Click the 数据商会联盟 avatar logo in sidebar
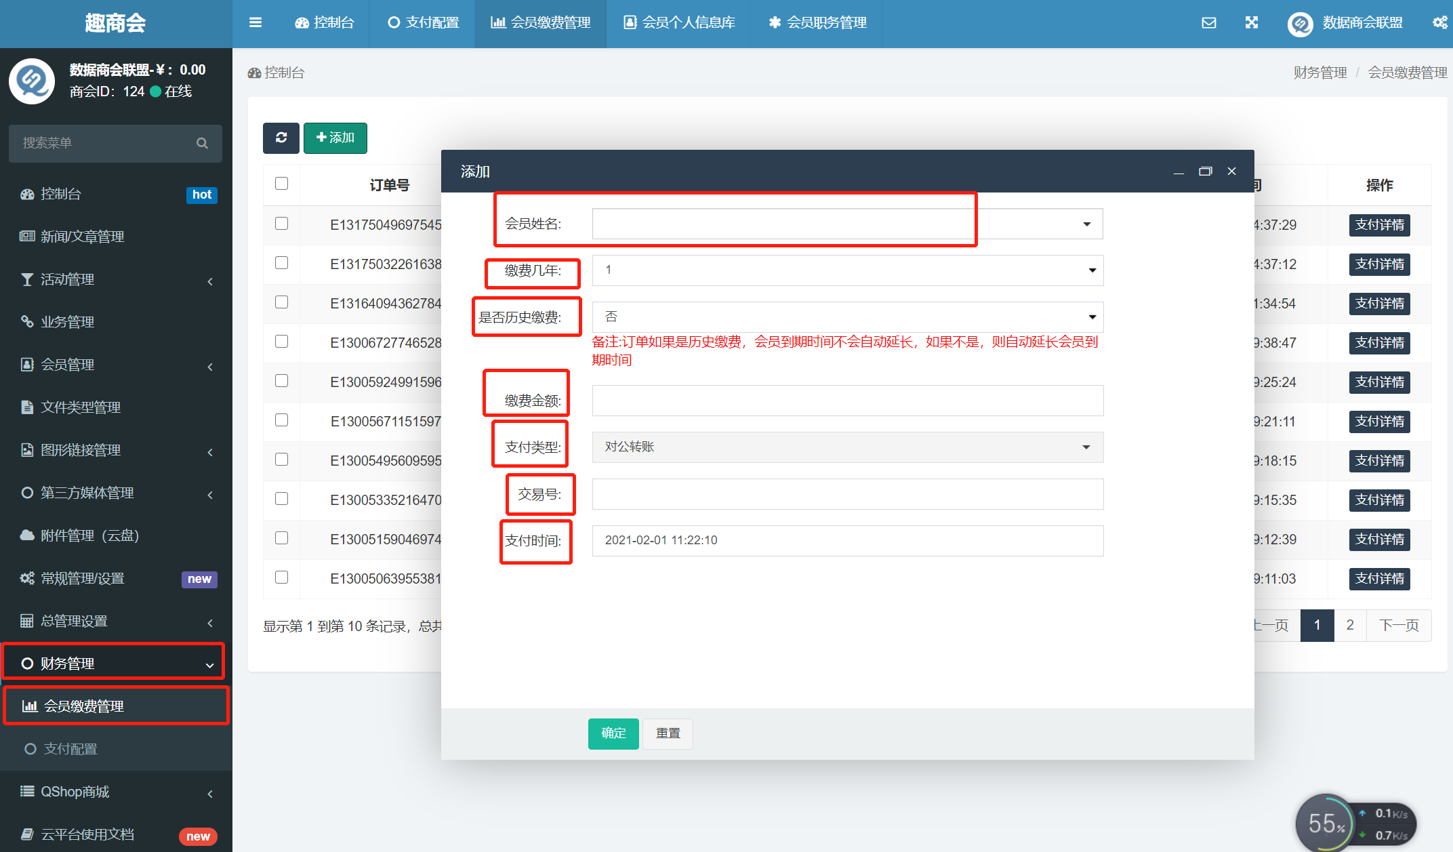Viewport: 1453px width, 852px height. pyautogui.click(x=32, y=81)
